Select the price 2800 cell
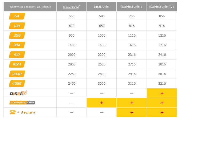The width and height of the screenshot is (205, 164). pos(102,74)
